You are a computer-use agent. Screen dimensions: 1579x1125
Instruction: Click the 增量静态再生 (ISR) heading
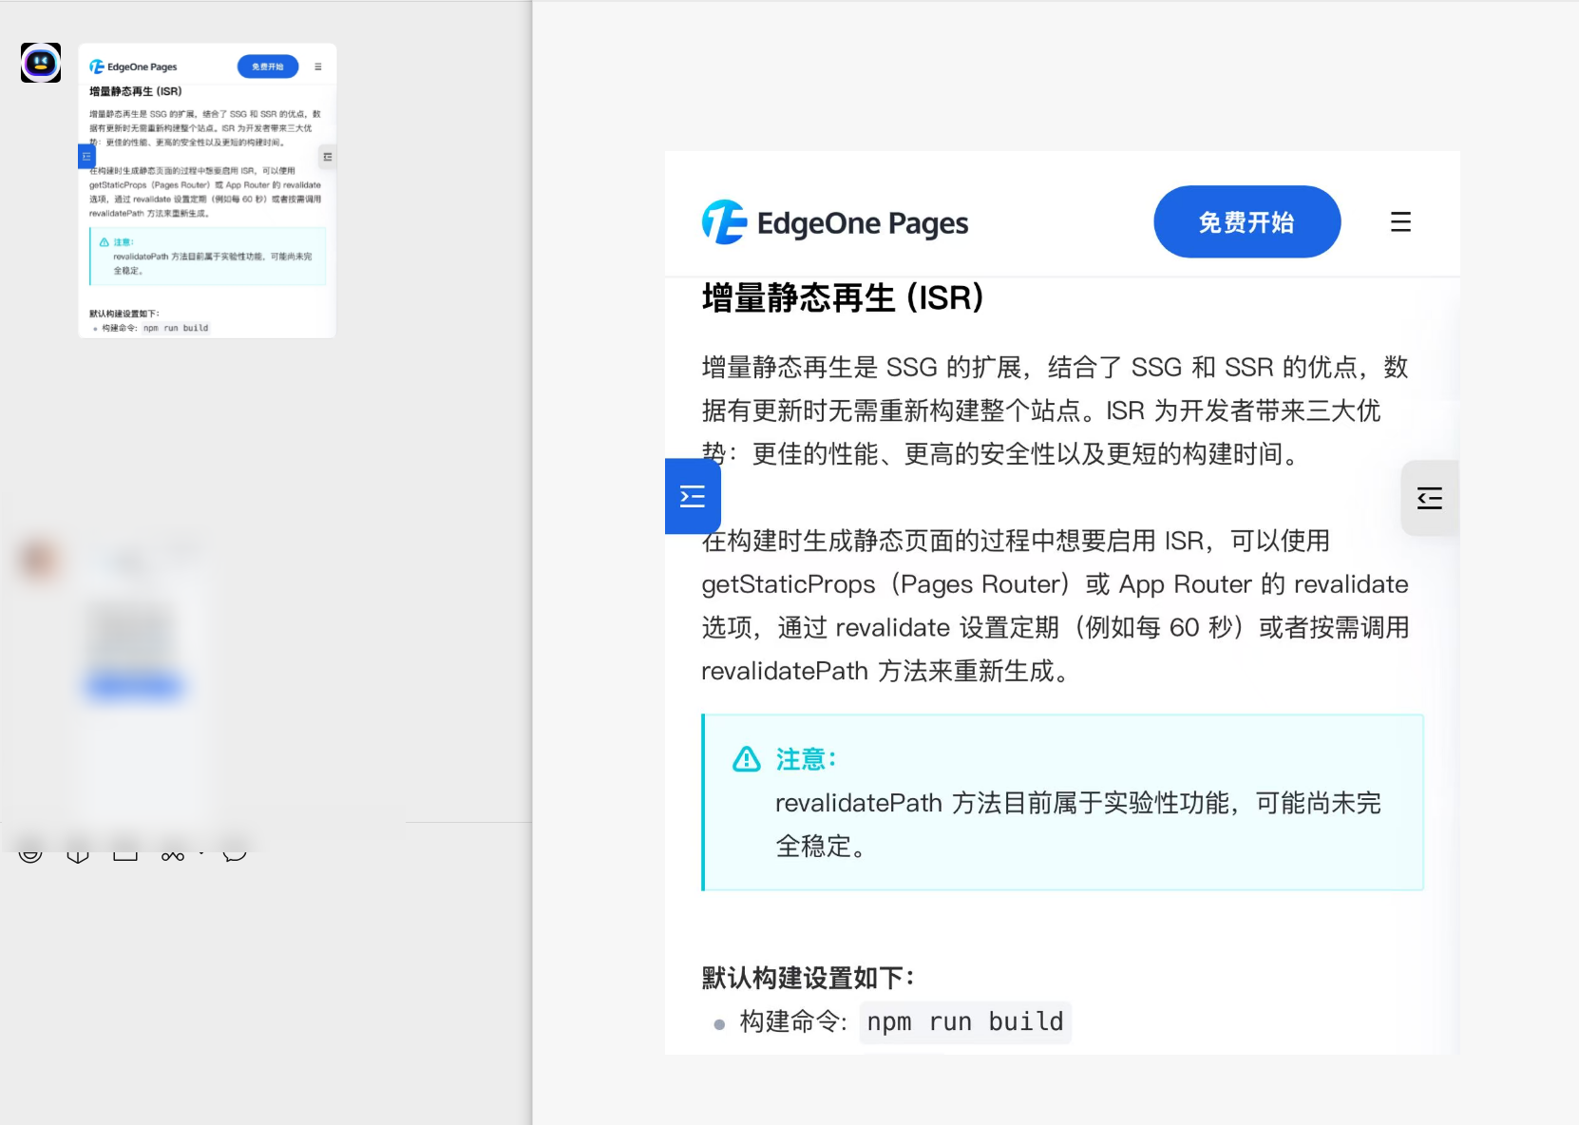tap(842, 298)
